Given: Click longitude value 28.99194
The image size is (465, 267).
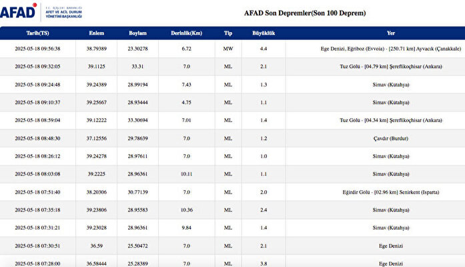Looking at the screenshot, I should (x=137, y=85).
